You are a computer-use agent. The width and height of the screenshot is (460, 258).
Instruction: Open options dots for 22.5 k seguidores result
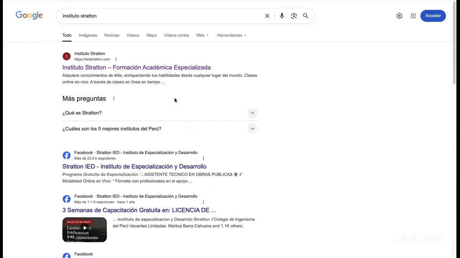click(x=203, y=158)
